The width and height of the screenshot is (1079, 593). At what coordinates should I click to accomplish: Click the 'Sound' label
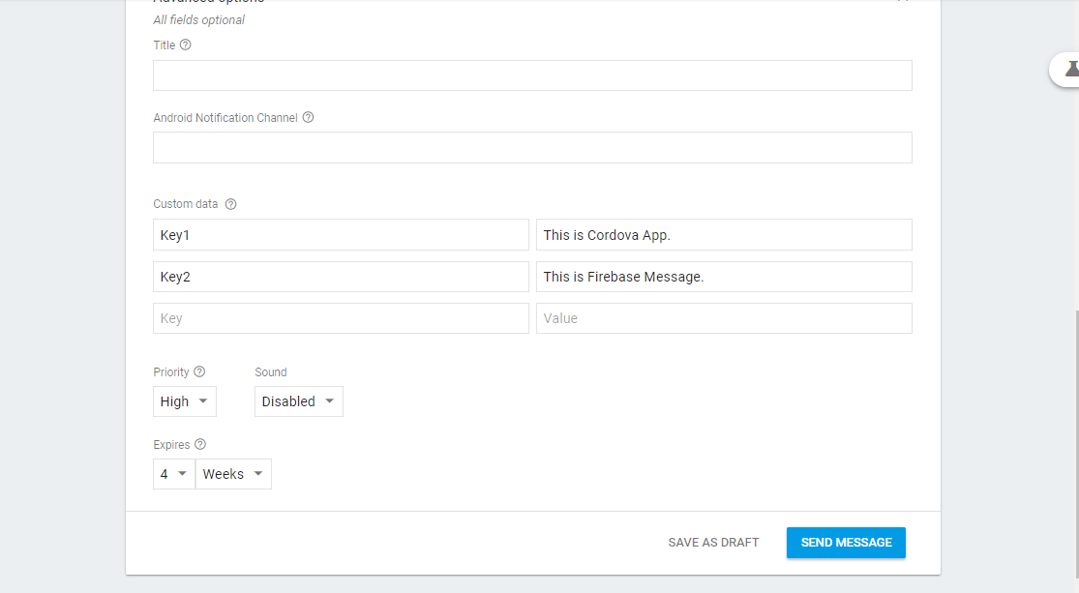tap(270, 372)
